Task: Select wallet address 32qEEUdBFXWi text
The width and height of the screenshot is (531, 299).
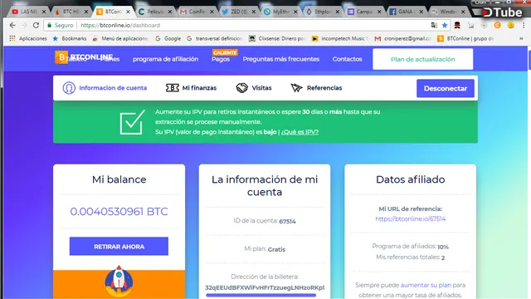Action: 265,287
